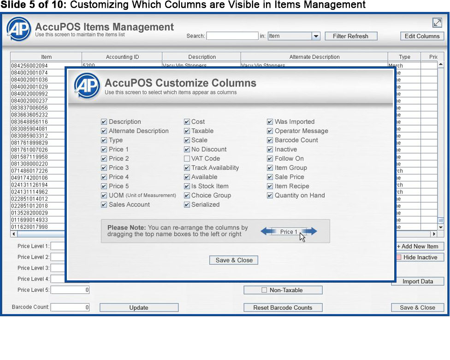
Task: Click the Search input field
Action: 232,36
